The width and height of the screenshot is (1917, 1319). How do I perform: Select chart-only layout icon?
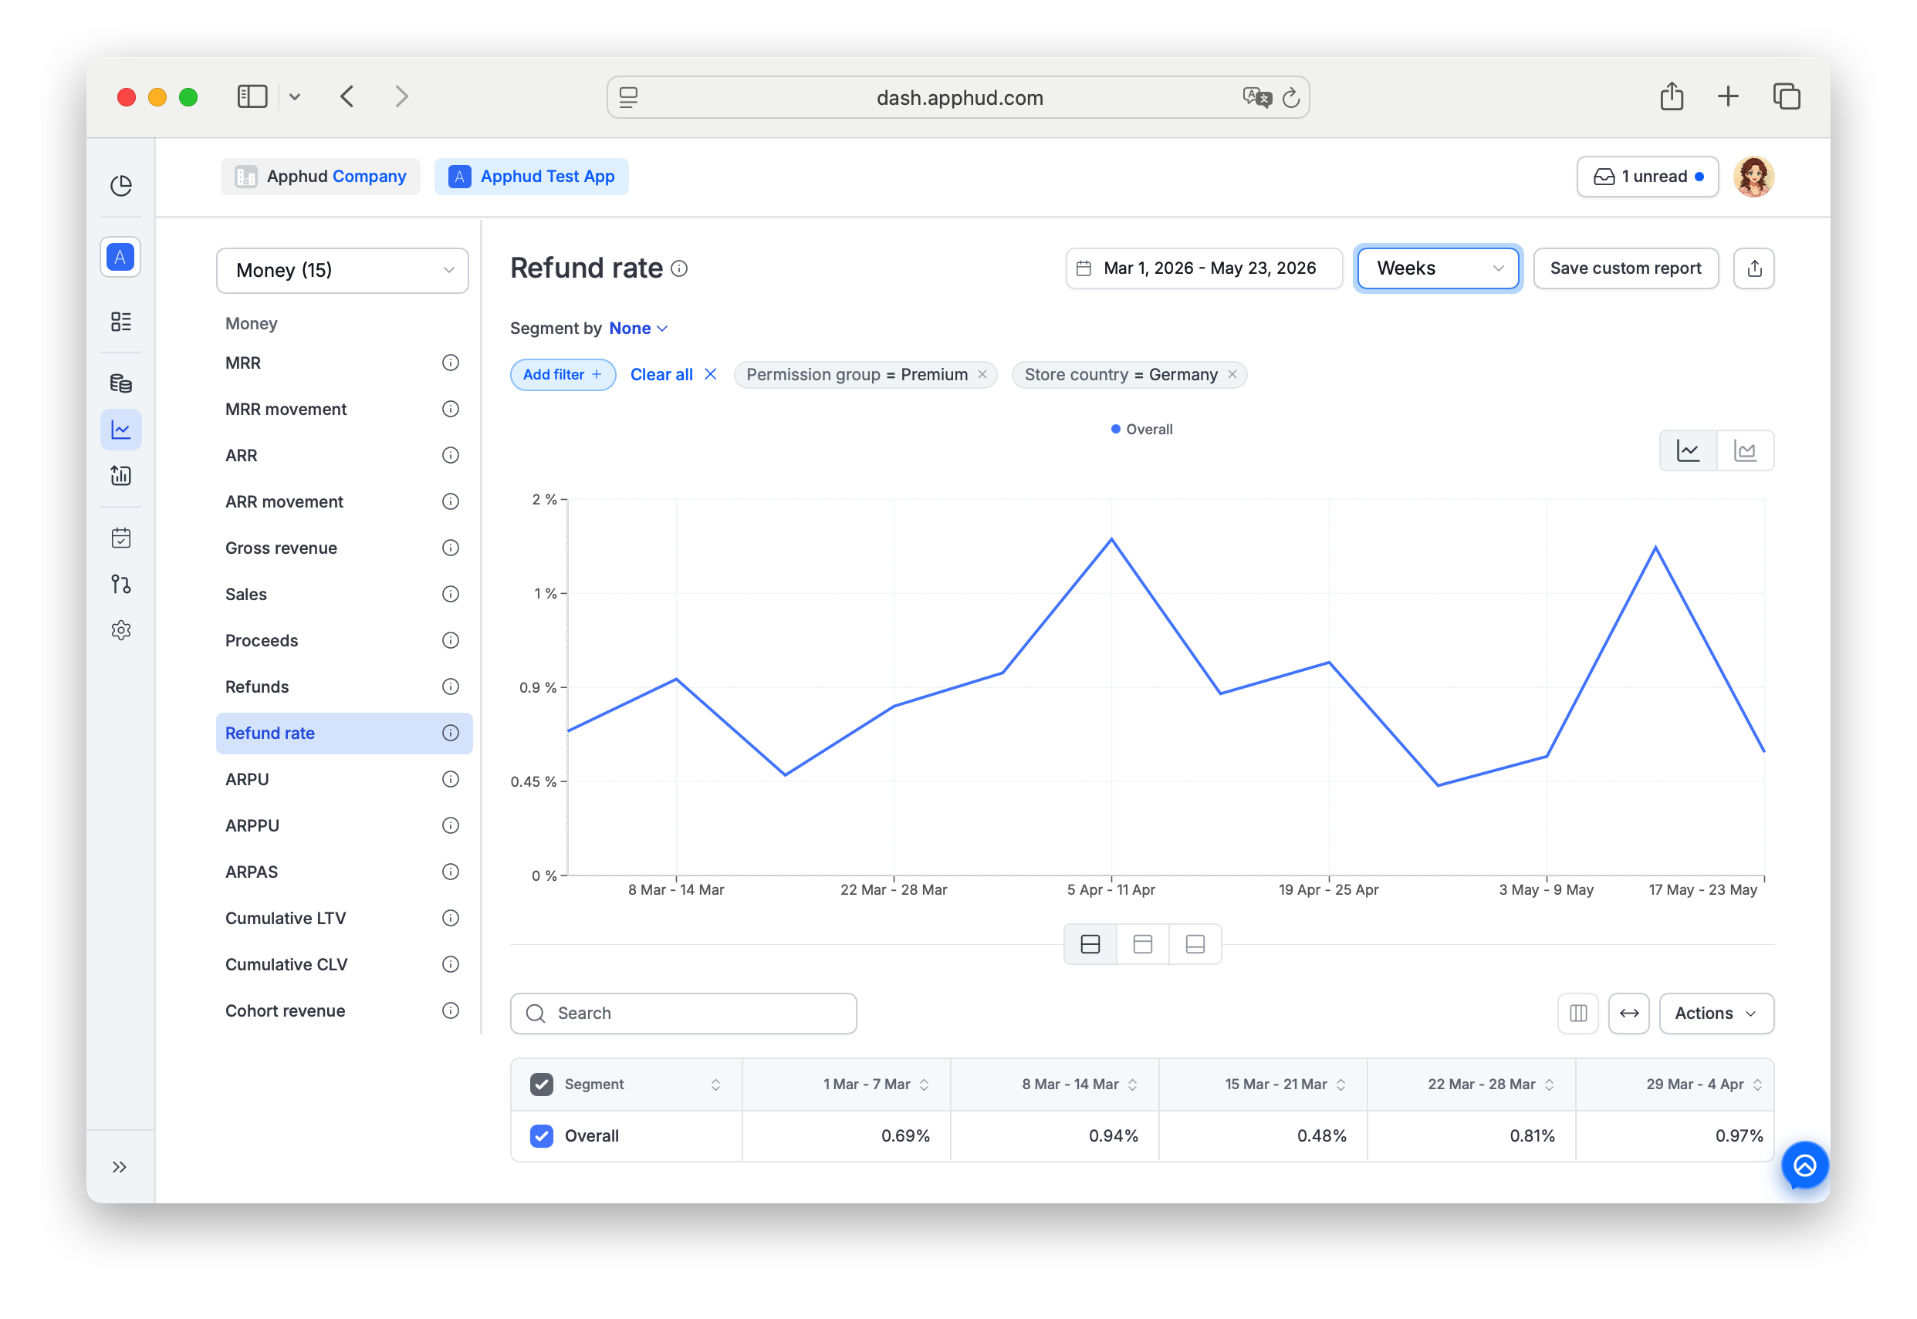tap(1143, 945)
